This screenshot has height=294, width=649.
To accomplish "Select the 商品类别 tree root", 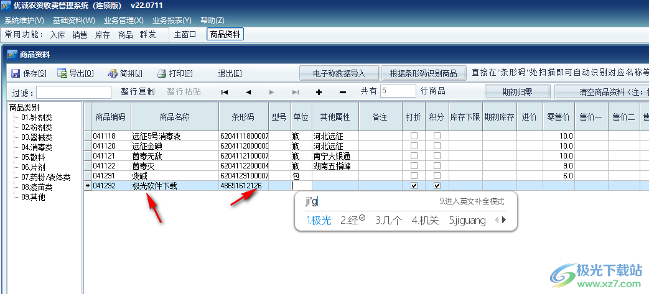I will point(24,108).
